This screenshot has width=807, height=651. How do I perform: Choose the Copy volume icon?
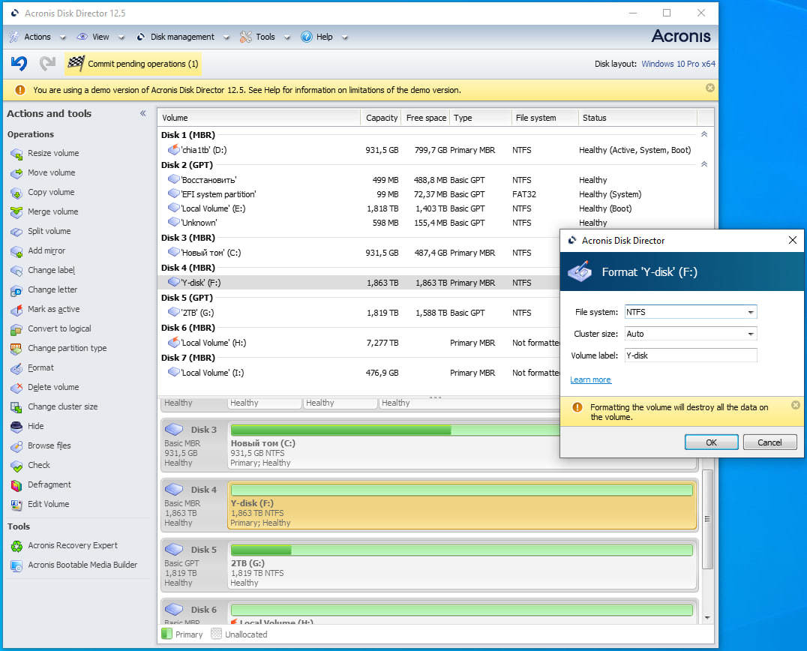tap(16, 193)
